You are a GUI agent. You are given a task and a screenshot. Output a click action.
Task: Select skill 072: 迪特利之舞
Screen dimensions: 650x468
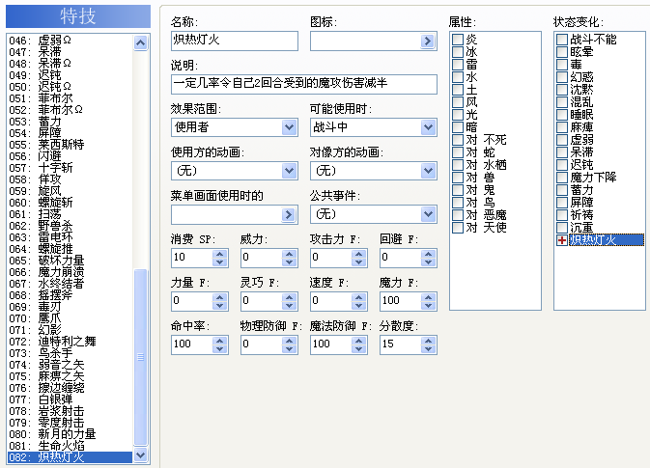(x=70, y=342)
